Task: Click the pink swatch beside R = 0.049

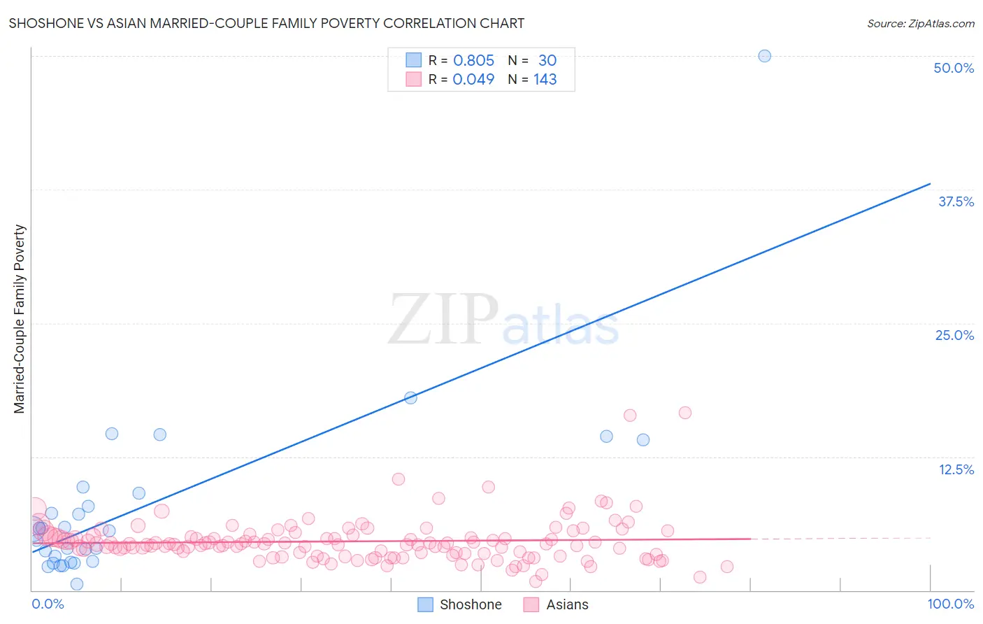Action: pos(414,79)
